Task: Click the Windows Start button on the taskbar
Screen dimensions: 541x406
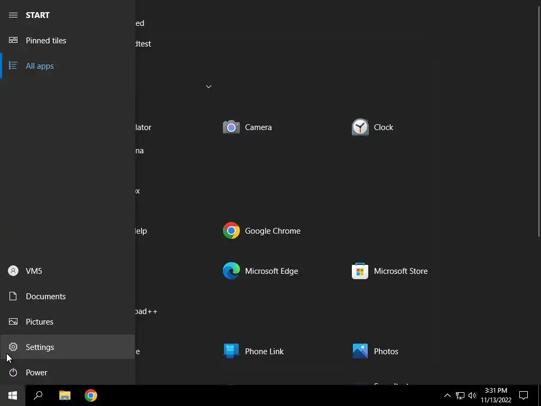Action: pyautogui.click(x=13, y=395)
